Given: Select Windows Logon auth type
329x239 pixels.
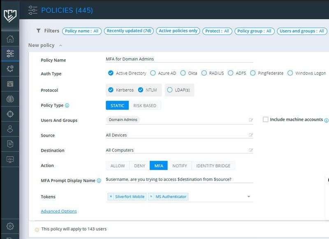Looking at the screenshot, I should (x=290, y=73).
